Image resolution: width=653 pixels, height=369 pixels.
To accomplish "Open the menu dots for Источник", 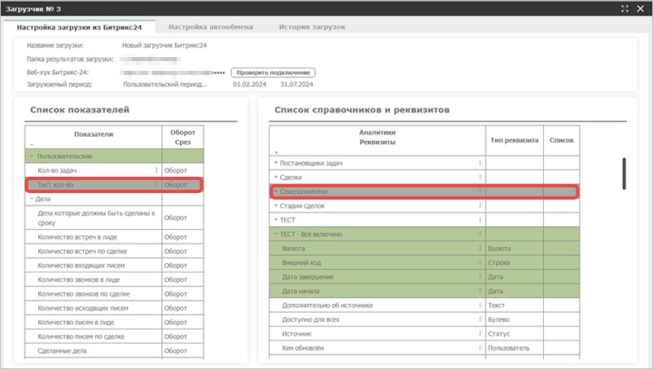I will coord(480,333).
